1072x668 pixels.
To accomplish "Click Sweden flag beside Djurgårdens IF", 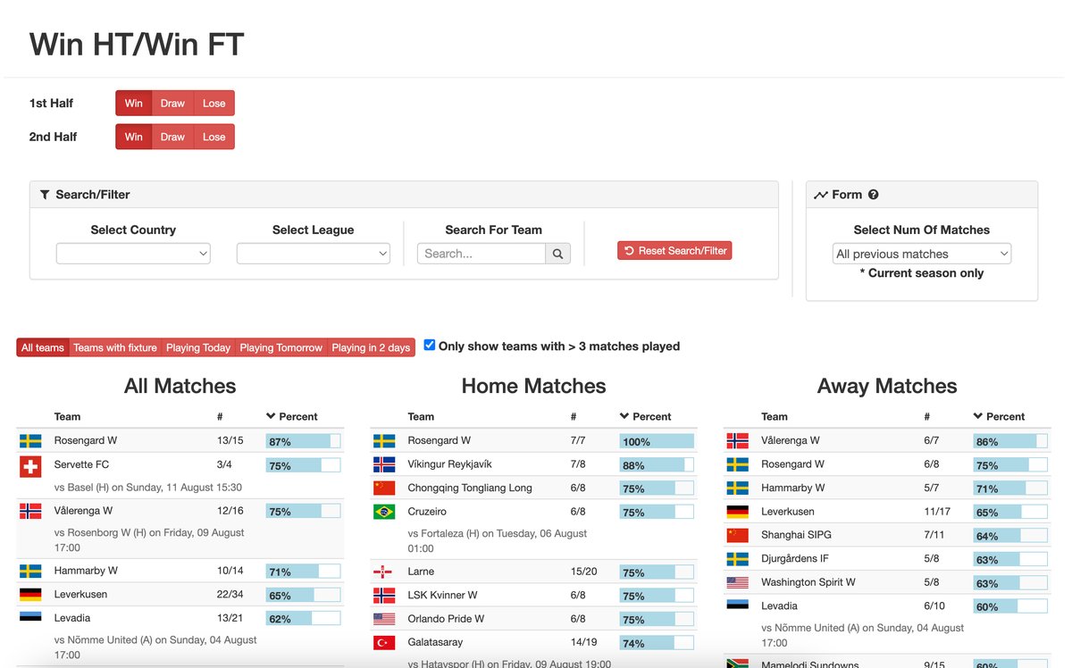I will coord(738,559).
